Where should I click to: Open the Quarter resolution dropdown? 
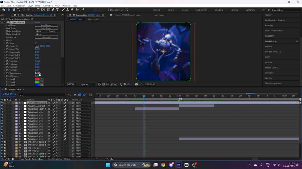pyautogui.click(x=88, y=84)
